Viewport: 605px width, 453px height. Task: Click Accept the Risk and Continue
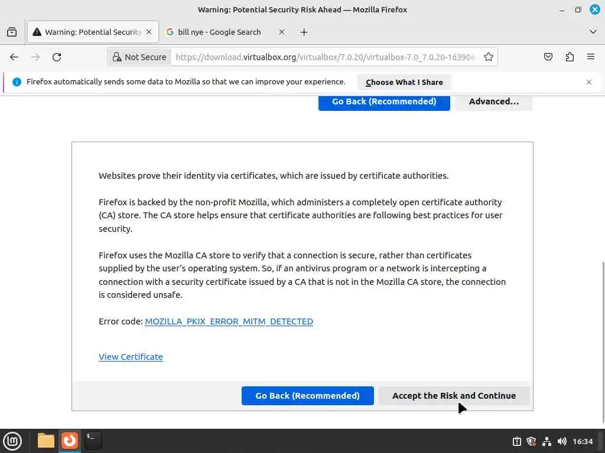(454, 396)
